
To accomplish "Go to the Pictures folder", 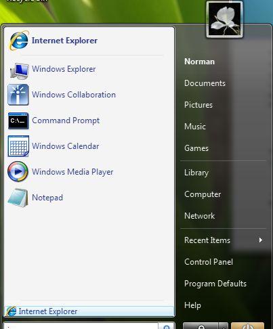I will tap(198, 105).
